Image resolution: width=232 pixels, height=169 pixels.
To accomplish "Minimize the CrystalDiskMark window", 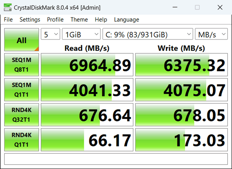I will (175, 7).
